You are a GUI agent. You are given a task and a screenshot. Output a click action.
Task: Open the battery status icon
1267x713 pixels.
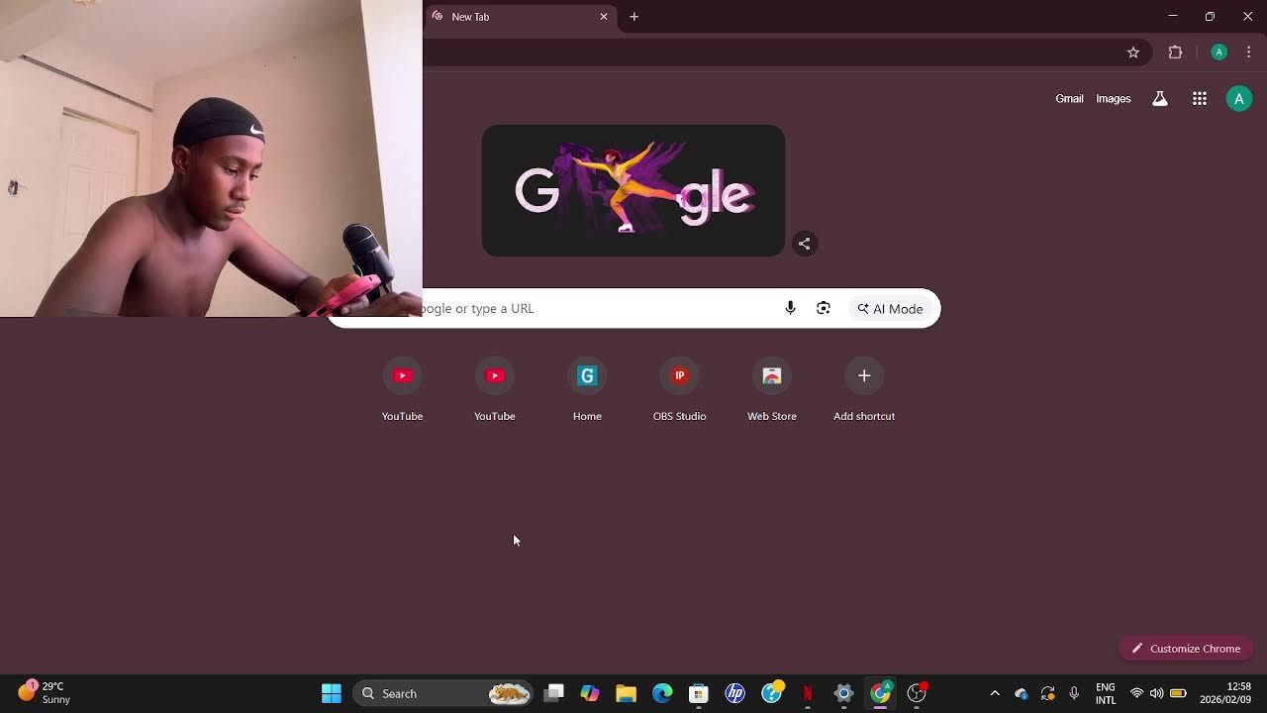pos(1178,693)
